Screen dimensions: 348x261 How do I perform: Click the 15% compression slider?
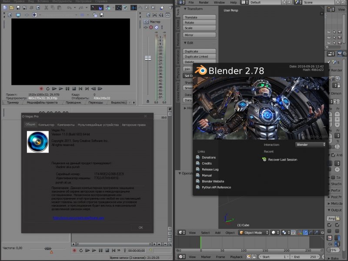point(333,250)
